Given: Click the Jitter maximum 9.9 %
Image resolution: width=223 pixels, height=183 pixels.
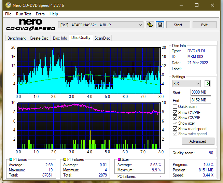Looking at the screenshot, I should 156,170.
